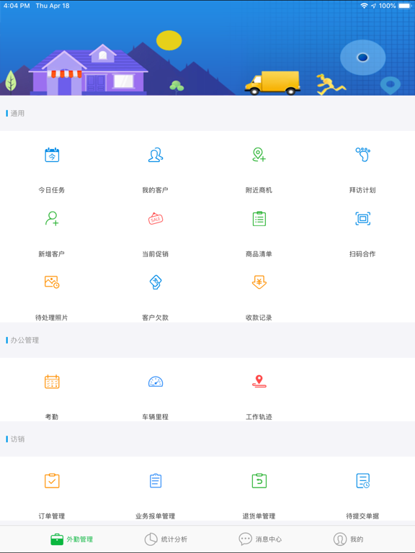Tap the 业务报单管理 label
This screenshot has height=553, width=415.
click(156, 516)
